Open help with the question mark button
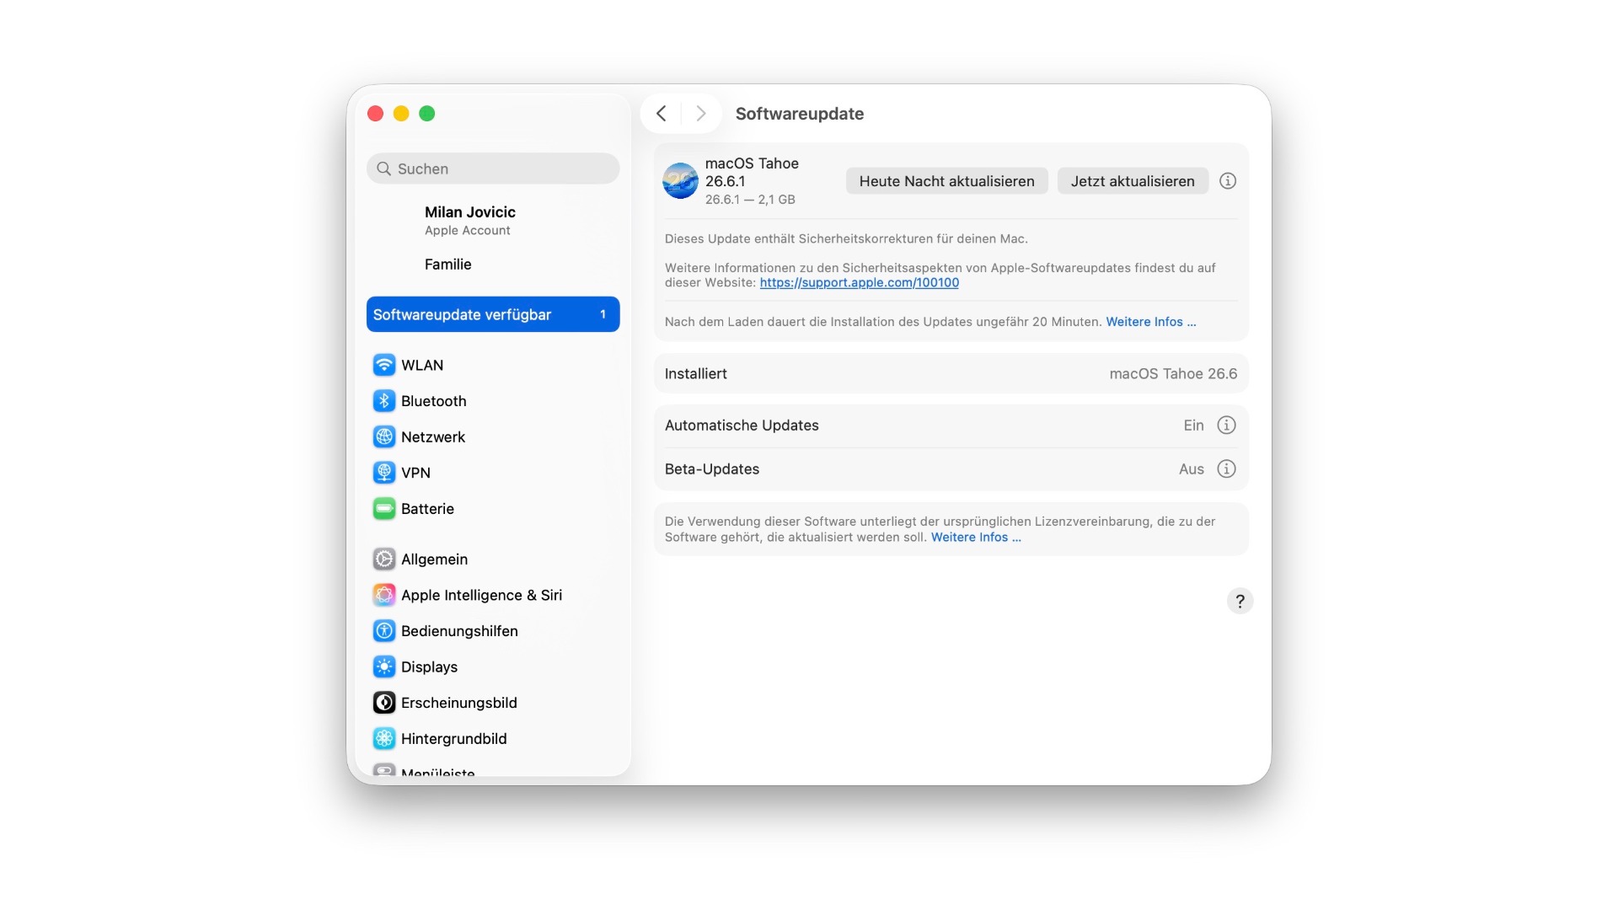This screenshot has height=910, width=1618. tap(1240, 601)
